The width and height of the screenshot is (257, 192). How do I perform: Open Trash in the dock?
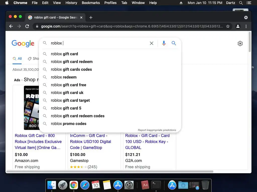coord(205,185)
